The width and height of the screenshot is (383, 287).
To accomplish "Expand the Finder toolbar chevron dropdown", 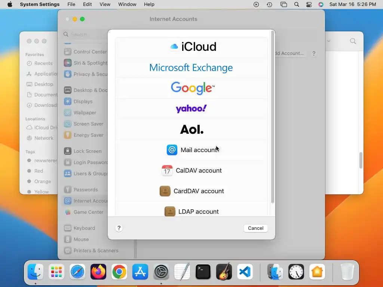I will click(x=329, y=41).
